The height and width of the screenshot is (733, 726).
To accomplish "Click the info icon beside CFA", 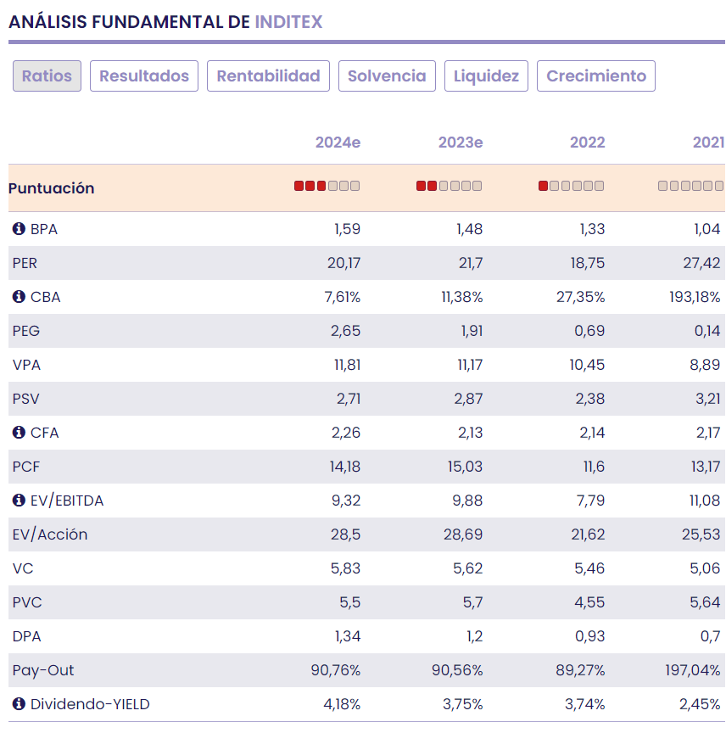I will pyautogui.click(x=19, y=433).
